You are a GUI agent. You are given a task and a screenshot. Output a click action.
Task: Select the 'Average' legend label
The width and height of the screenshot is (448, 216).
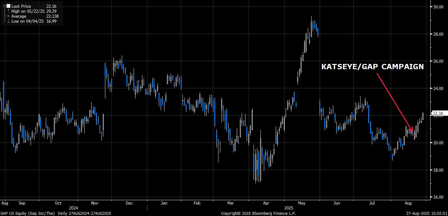point(19,16)
